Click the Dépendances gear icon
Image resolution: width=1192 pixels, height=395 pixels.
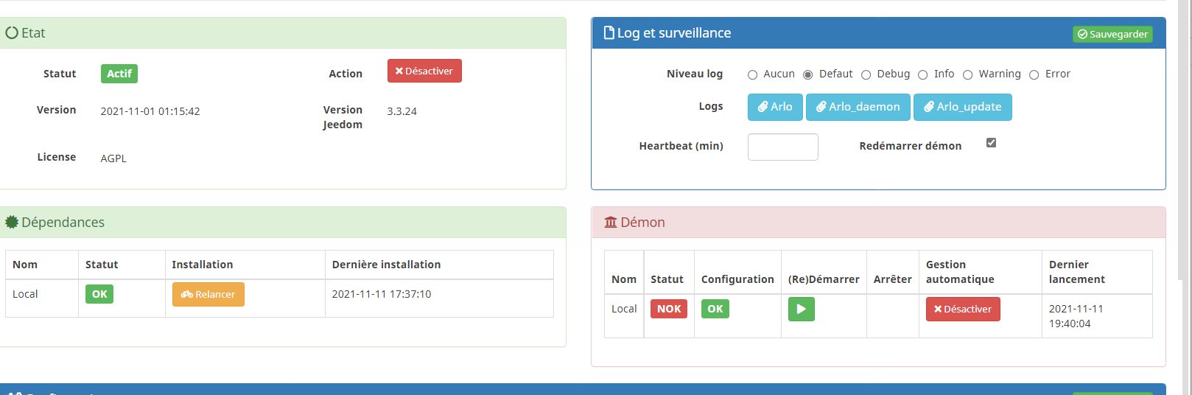12,222
